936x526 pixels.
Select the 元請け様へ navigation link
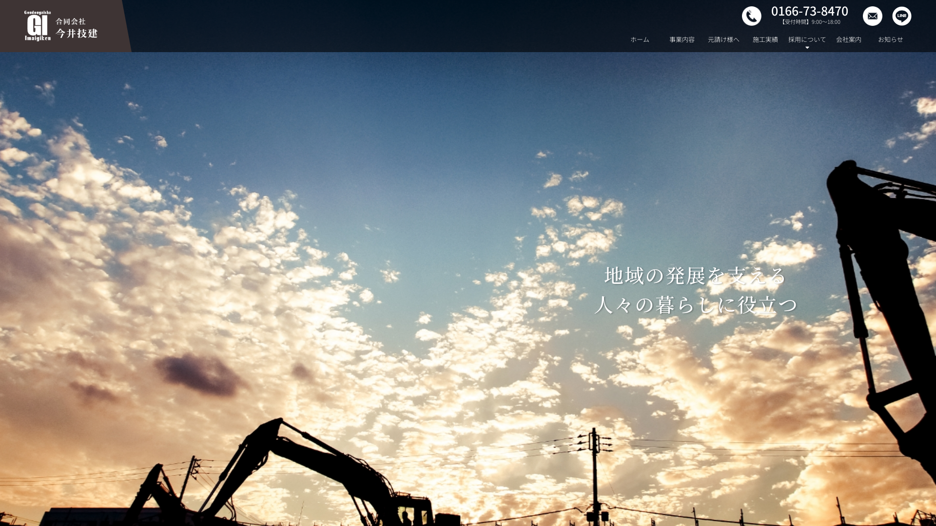(x=723, y=39)
